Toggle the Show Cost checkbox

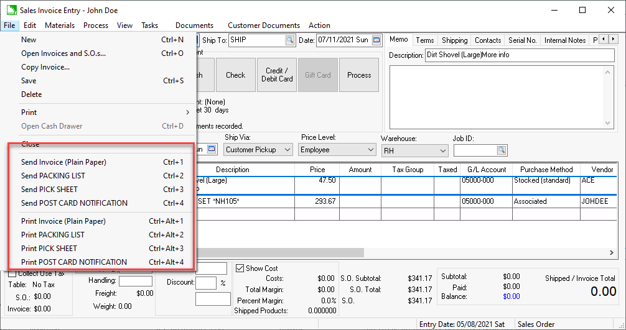(240, 268)
